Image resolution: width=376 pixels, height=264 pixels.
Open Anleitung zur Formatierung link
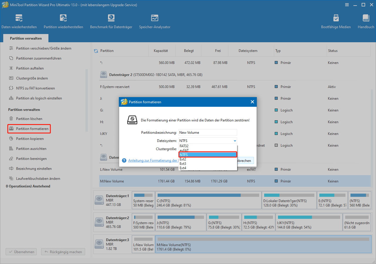[153, 160]
